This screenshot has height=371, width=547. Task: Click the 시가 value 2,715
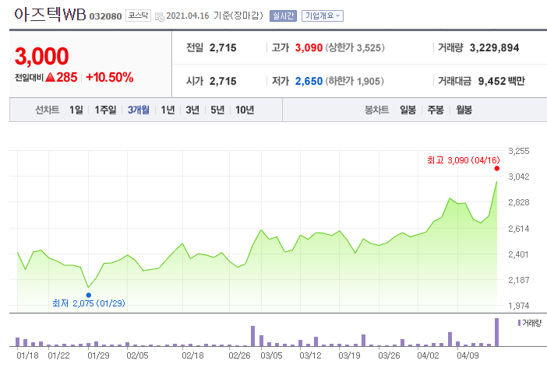[223, 81]
